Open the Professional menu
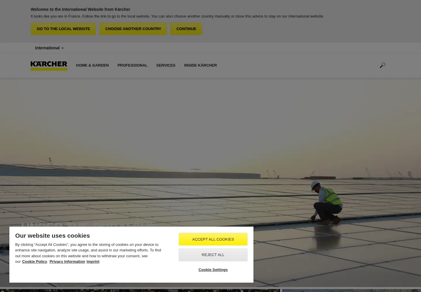Image resolution: width=421 pixels, height=292 pixels. coord(132,65)
